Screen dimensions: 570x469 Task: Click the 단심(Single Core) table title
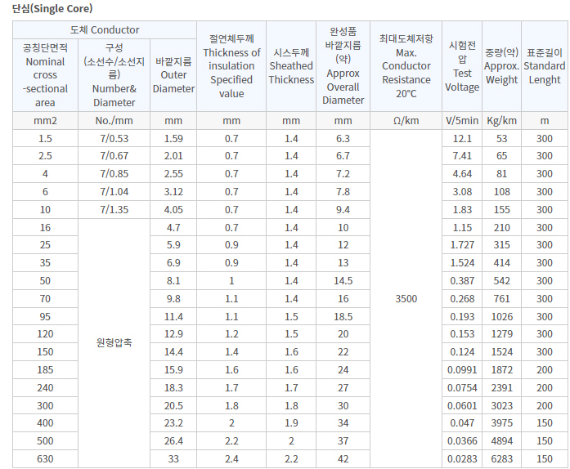(x=52, y=9)
